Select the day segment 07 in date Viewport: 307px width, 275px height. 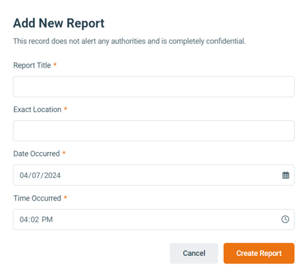(x=36, y=175)
